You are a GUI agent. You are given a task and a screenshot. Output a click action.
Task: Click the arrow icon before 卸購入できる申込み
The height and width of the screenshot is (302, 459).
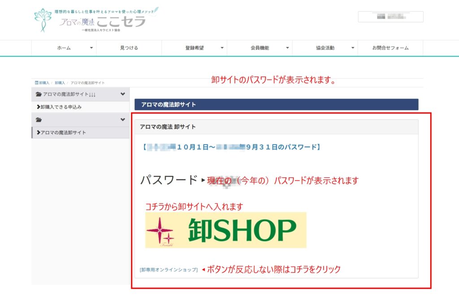click(38, 107)
